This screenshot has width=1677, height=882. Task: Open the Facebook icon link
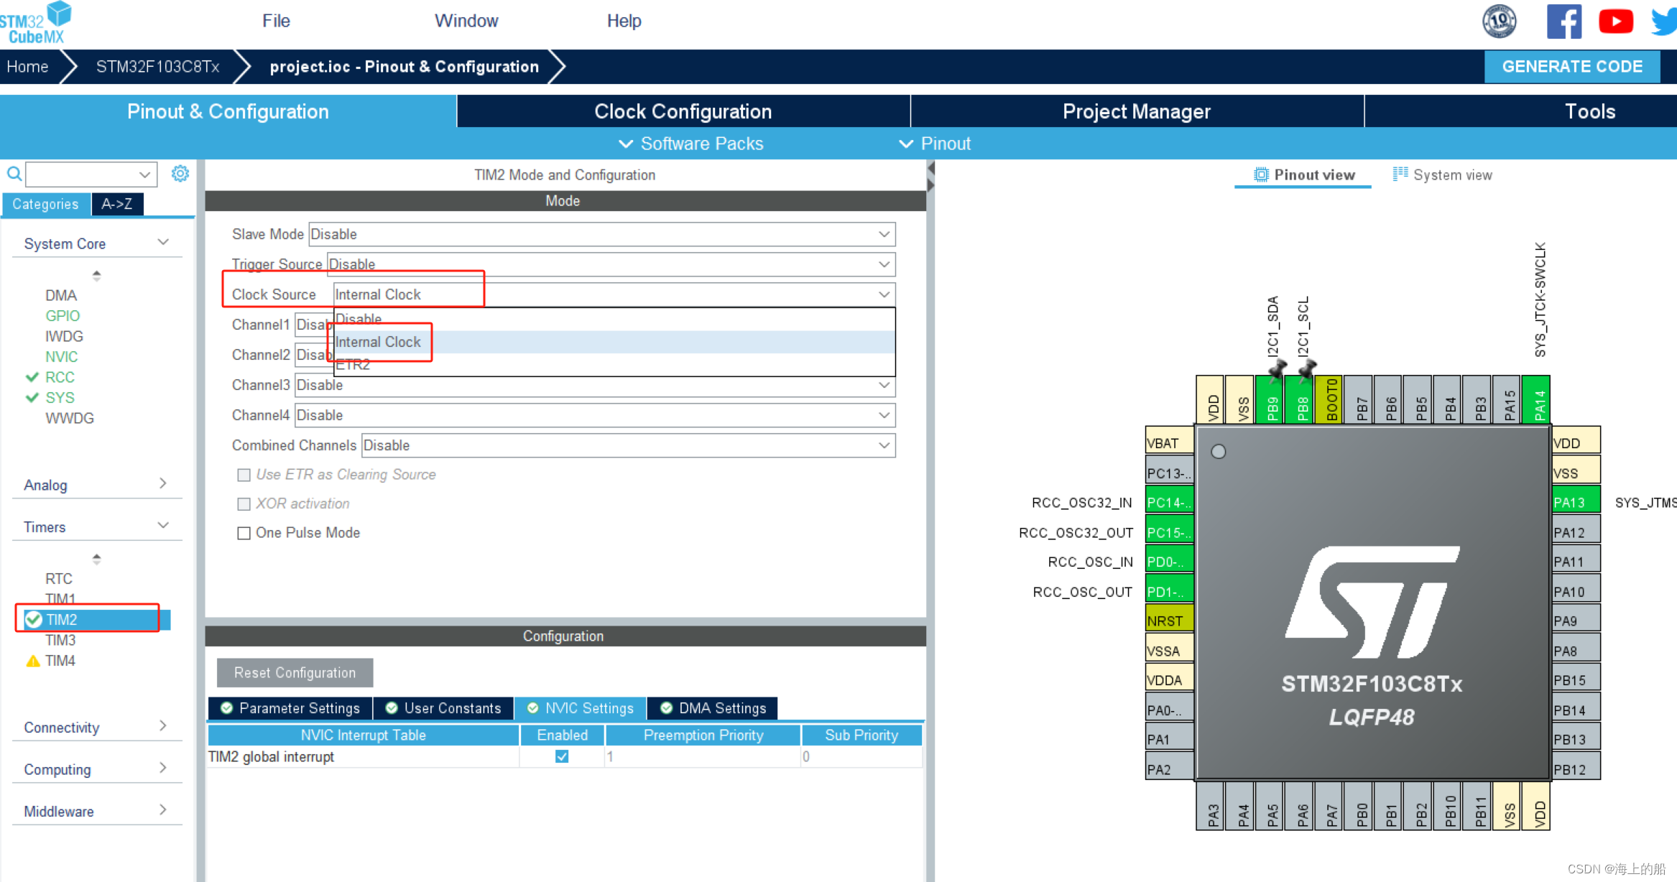coord(1563,22)
